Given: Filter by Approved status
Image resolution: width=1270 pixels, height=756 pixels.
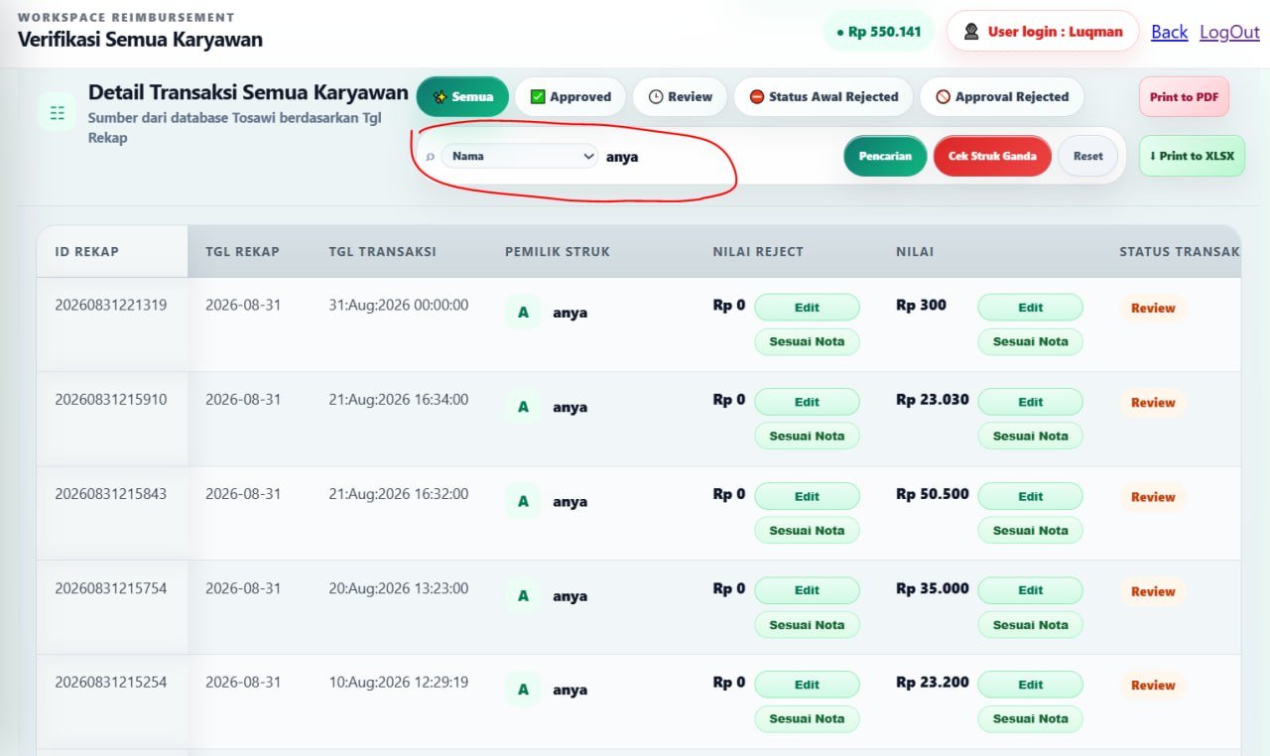Looking at the screenshot, I should point(571,96).
